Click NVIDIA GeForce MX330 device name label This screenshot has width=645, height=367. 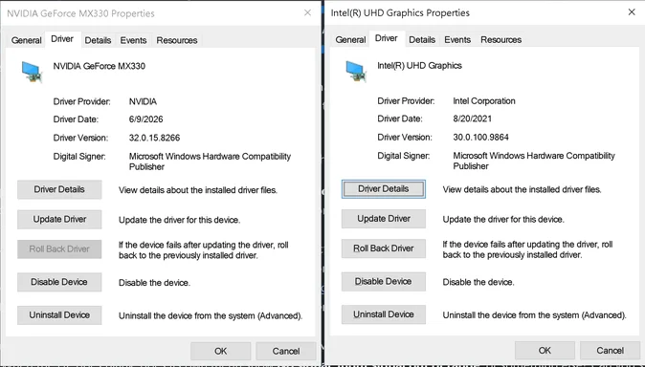point(100,66)
